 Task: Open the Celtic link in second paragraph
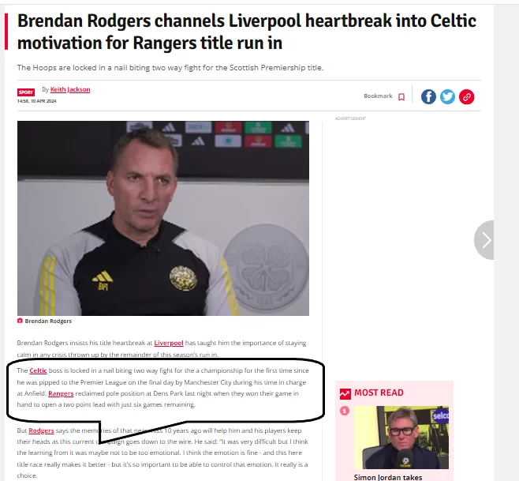[38, 370]
